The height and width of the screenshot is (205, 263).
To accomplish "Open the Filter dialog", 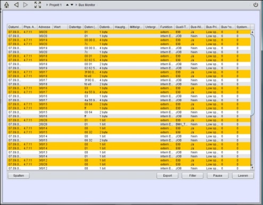I will click(x=193, y=176).
